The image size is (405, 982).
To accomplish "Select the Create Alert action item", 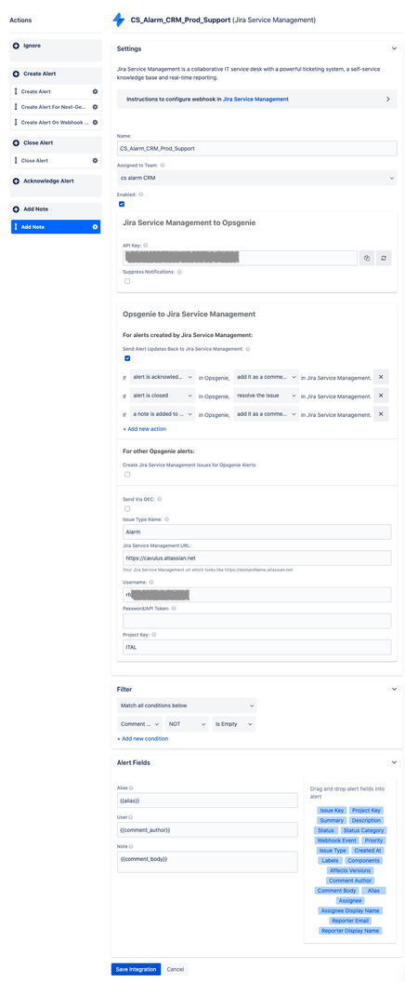I will (56, 91).
